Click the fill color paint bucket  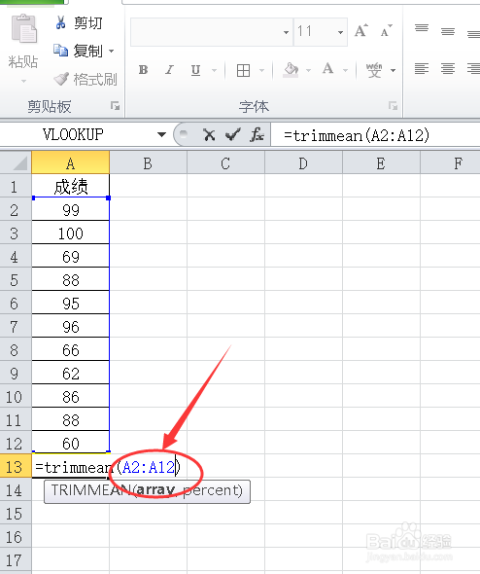[291, 69]
